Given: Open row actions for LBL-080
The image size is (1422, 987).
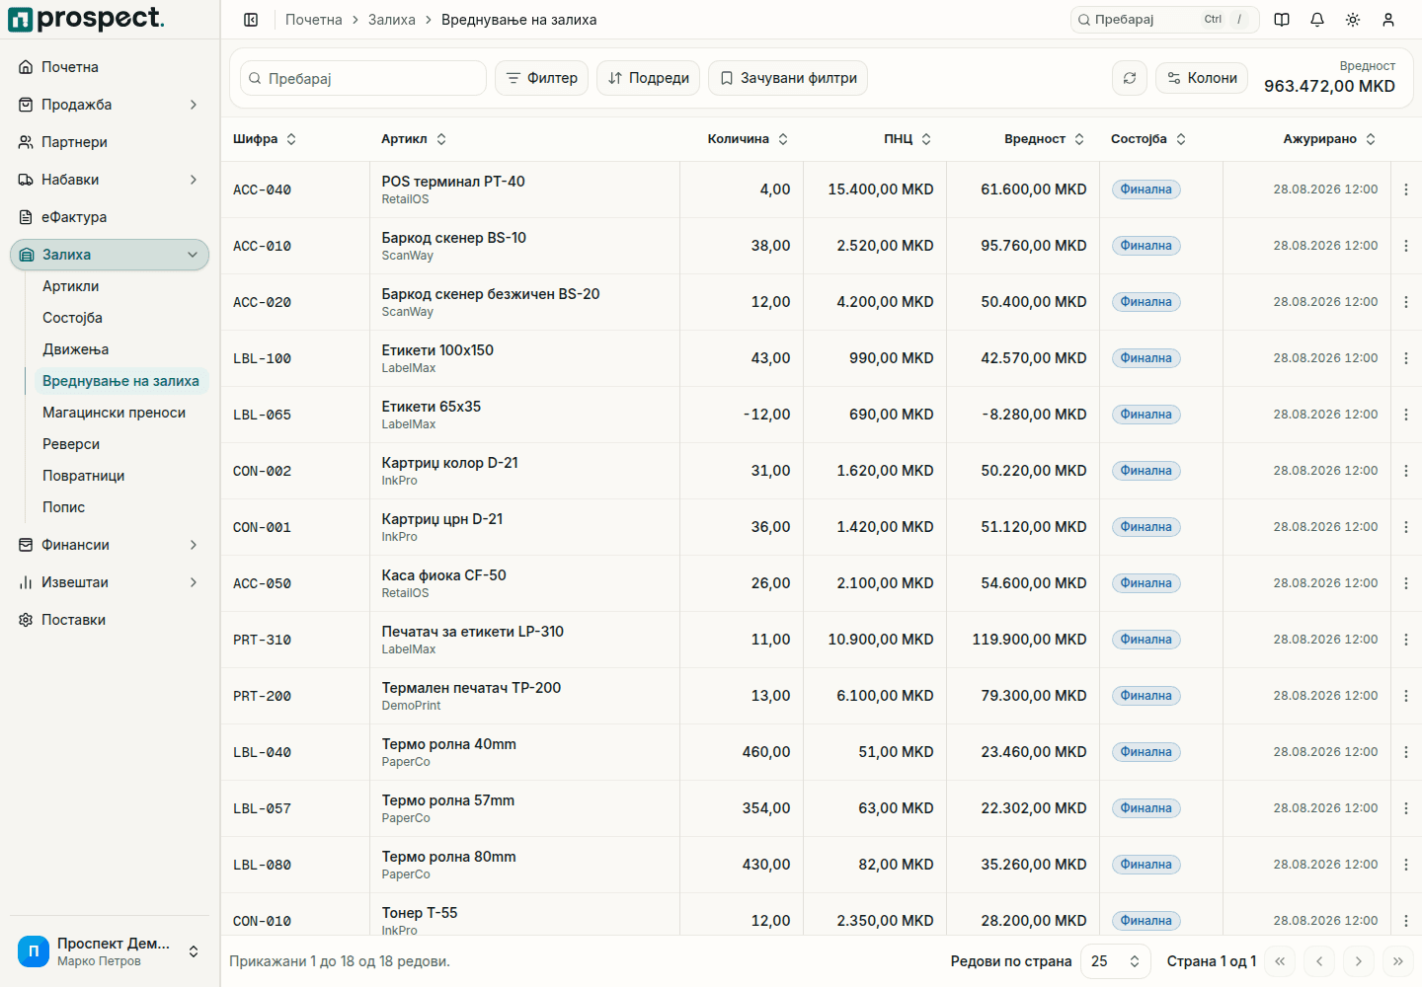Looking at the screenshot, I should [1406, 865].
